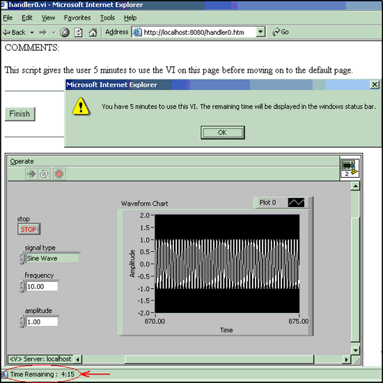This screenshot has height=383, width=383.
Task: Open the Operate menu in VI panel
Action: click(22, 161)
